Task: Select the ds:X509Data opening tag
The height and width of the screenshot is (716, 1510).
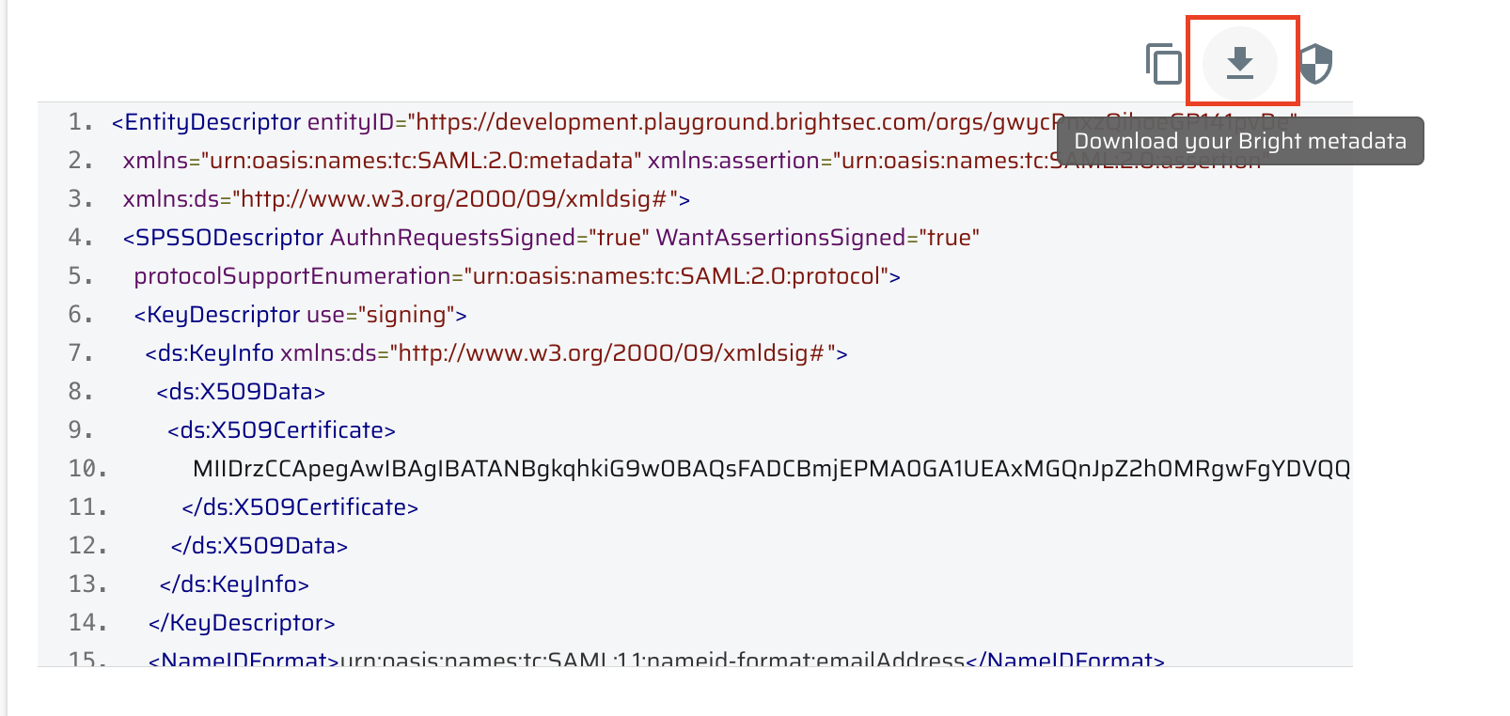Action: coord(241,392)
